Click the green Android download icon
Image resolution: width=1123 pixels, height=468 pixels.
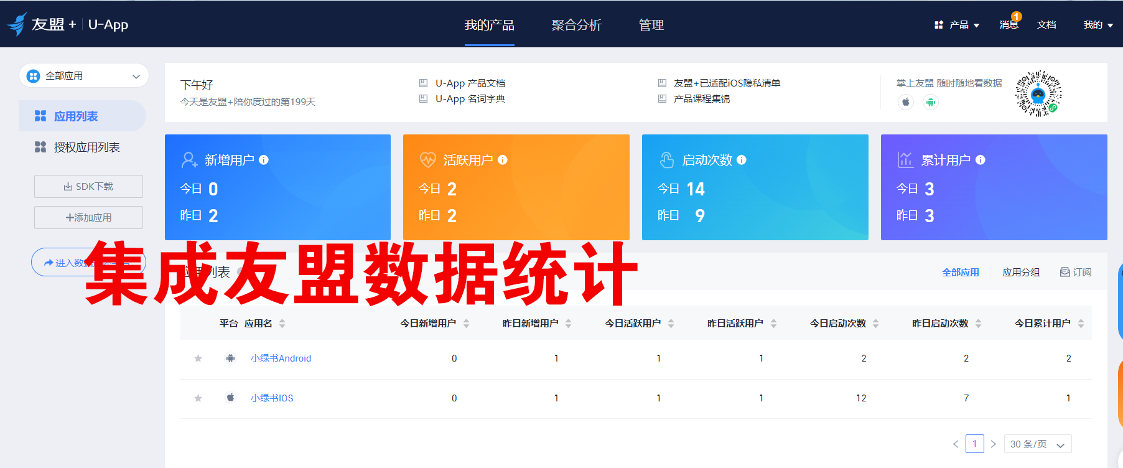coord(930,102)
